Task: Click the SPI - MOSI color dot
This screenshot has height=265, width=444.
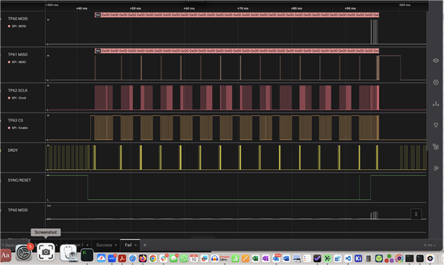Action: click(x=9, y=26)
